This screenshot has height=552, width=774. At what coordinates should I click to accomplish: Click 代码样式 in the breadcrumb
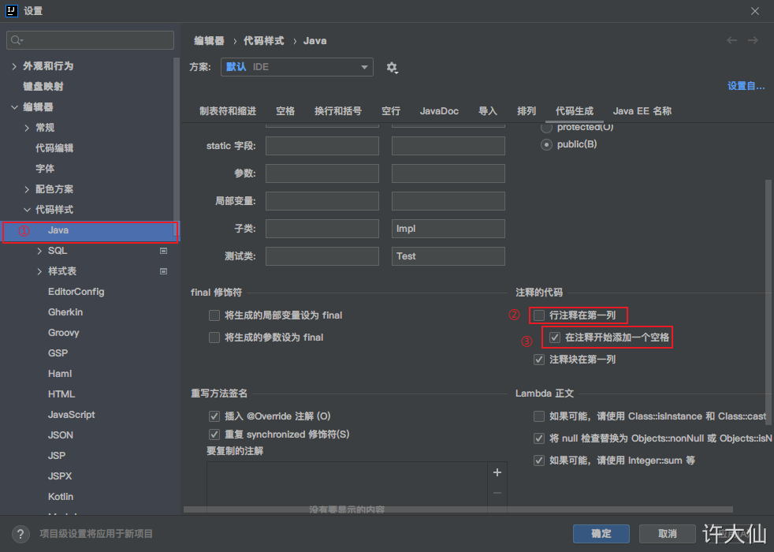pos(263,41)
